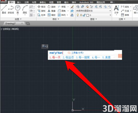
Task: Open the Autodesk 360 ribbon tab
Action: point(86,2)
